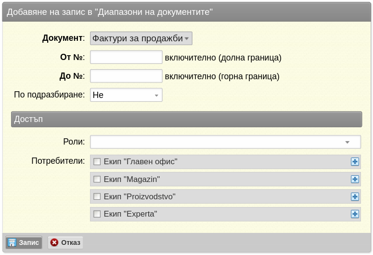Click the Запис button label
The image size is (373, 255).
click(29, 243)
